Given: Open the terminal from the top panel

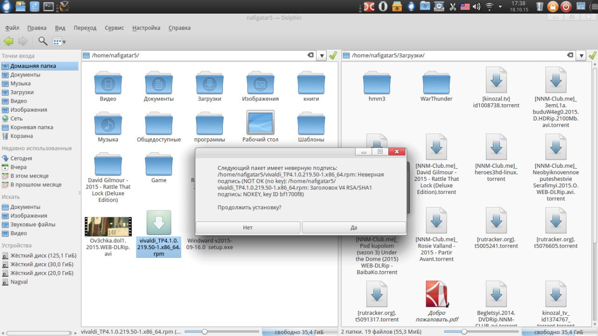Looking at the screenshot, I should coord(48,7).
